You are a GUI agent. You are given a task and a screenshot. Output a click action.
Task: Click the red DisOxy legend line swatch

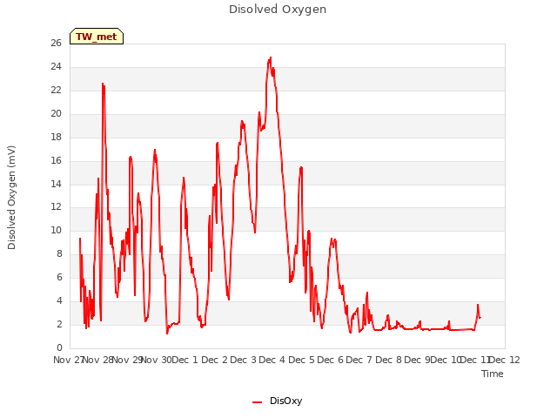click(x=258, y=402)
